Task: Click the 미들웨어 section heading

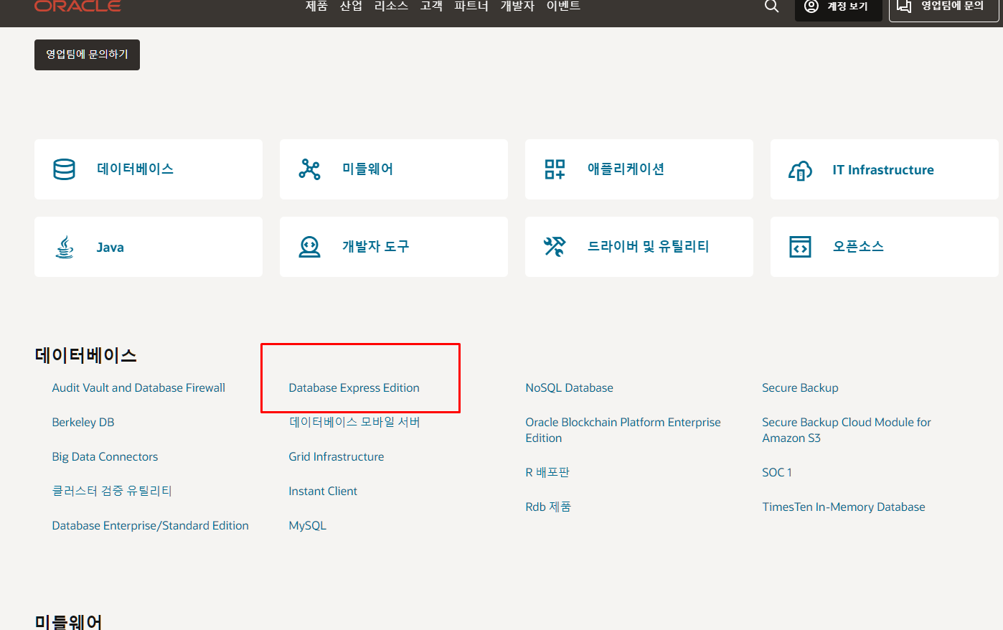Action: (x=68, y=621)
